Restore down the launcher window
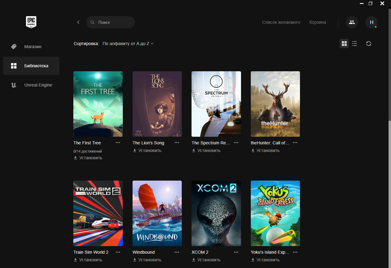391x268 pixels. tap(371, 3)
